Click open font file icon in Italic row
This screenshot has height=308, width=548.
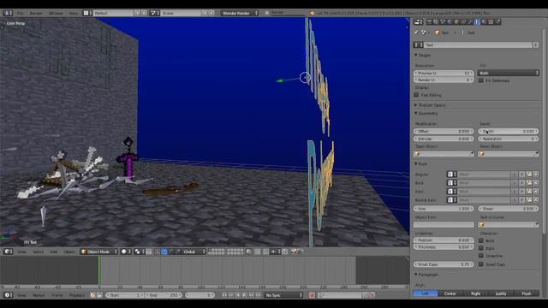pos(529,192)
